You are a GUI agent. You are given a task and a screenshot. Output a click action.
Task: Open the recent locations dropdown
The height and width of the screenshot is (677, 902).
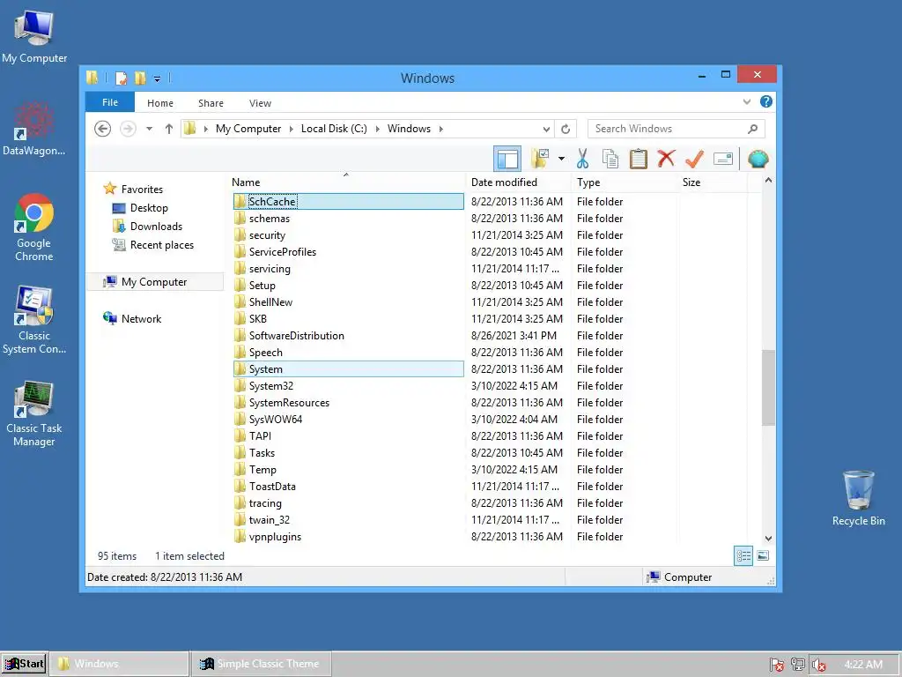(x=149, y=129)
